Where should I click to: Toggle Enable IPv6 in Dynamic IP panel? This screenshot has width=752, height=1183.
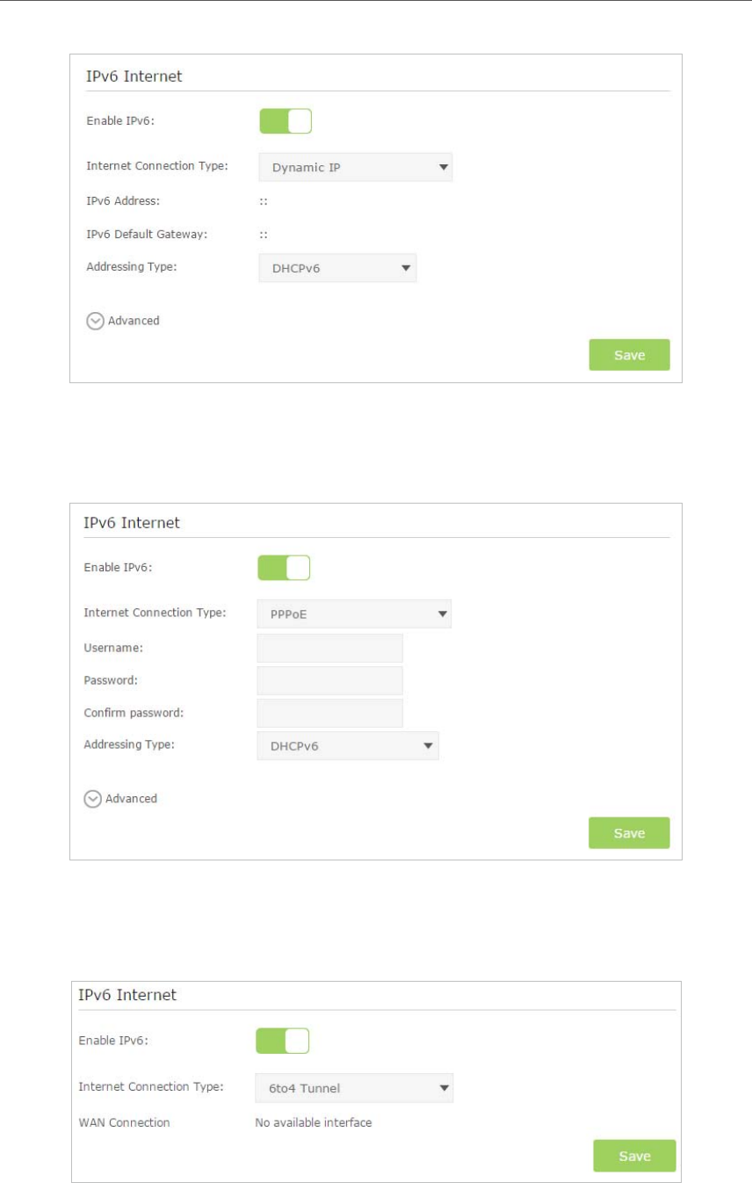coord(286,121)
